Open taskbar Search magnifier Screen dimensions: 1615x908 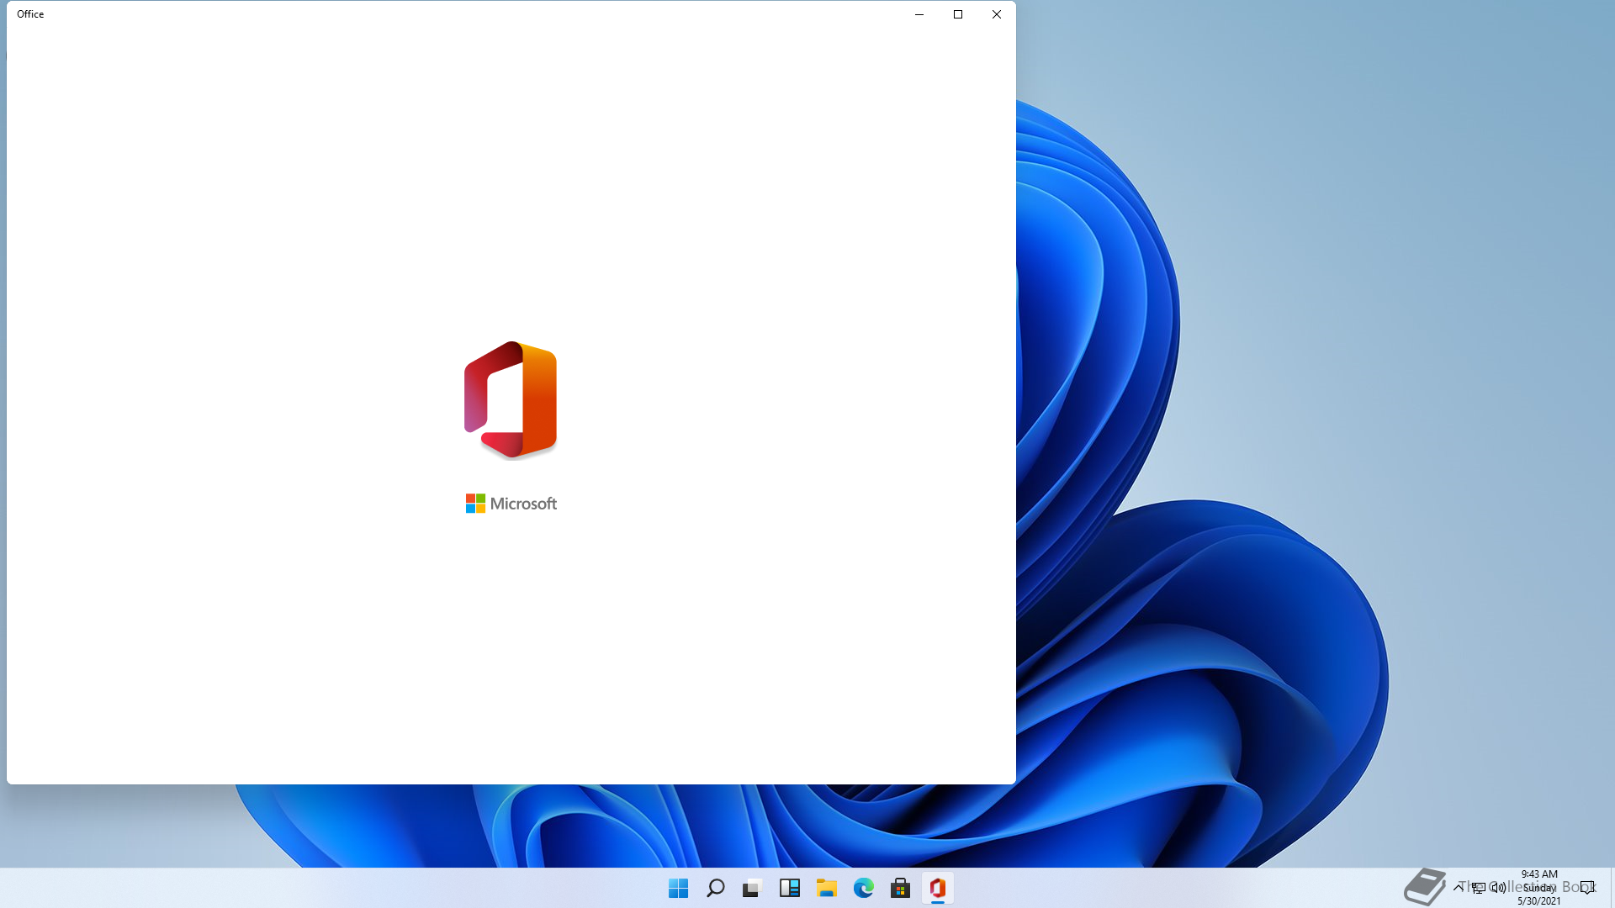click(715, 888)
